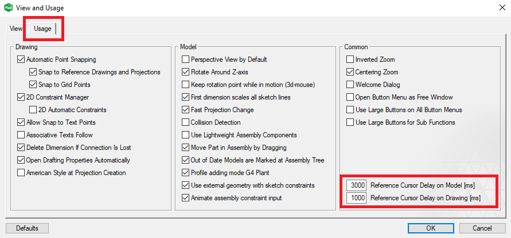Check the Welcome Dialog box
Viewport: 511px width, 238px height.
(350, 85)
